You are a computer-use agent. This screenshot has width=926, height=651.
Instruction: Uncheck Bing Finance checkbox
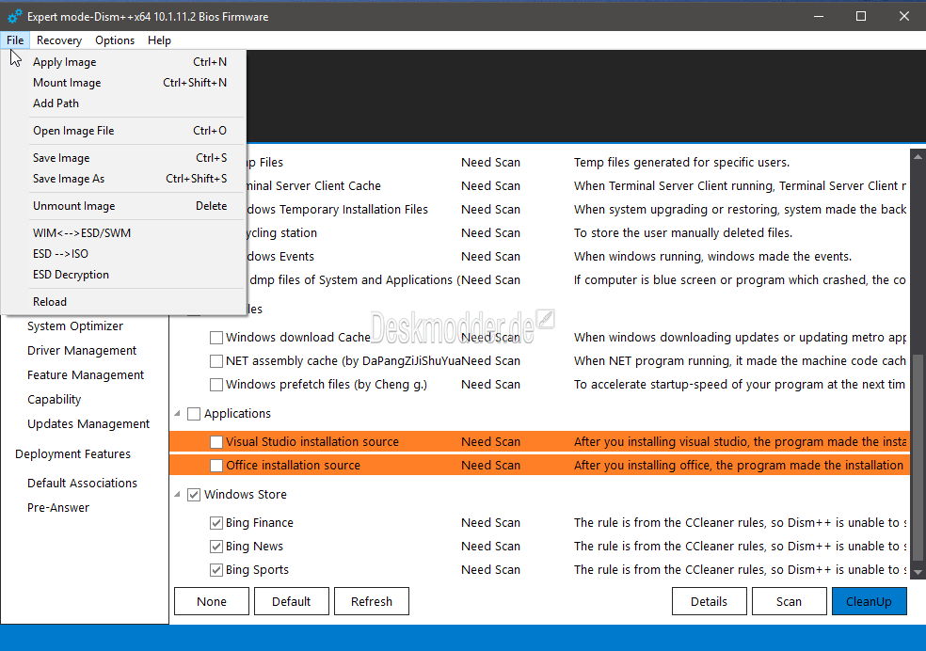point(216,523)
